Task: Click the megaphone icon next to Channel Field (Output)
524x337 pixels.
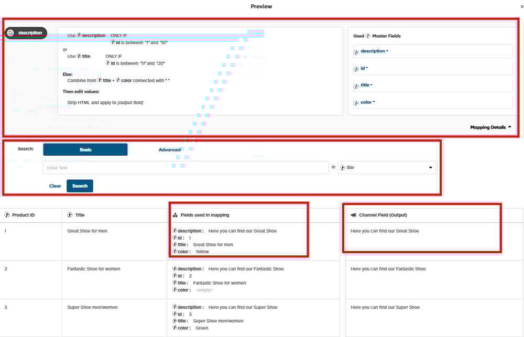Action: (354, 215)
